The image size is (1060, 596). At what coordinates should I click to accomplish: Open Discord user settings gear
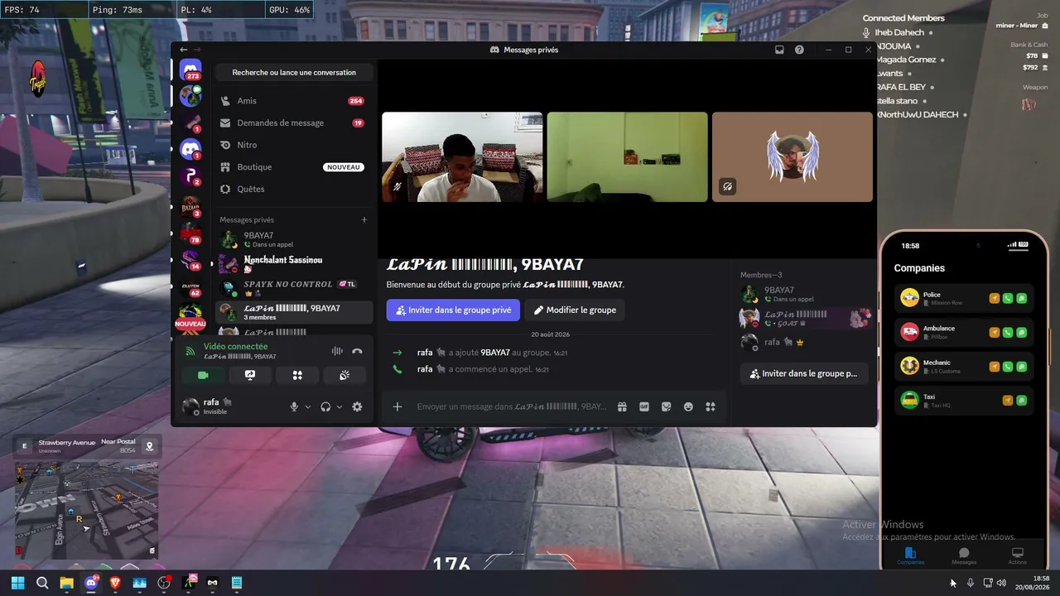357,406
